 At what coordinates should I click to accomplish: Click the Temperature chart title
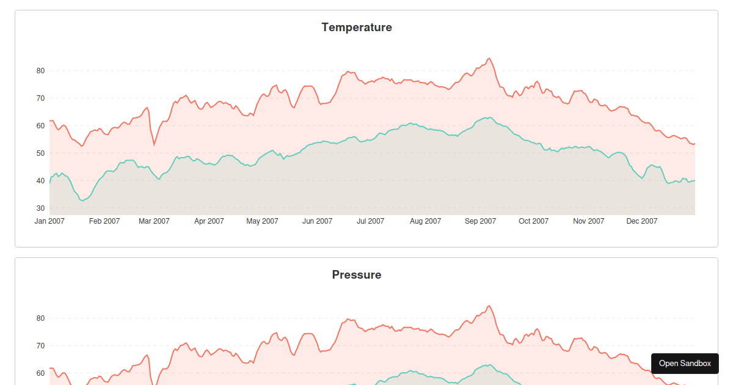coord(357,28)
